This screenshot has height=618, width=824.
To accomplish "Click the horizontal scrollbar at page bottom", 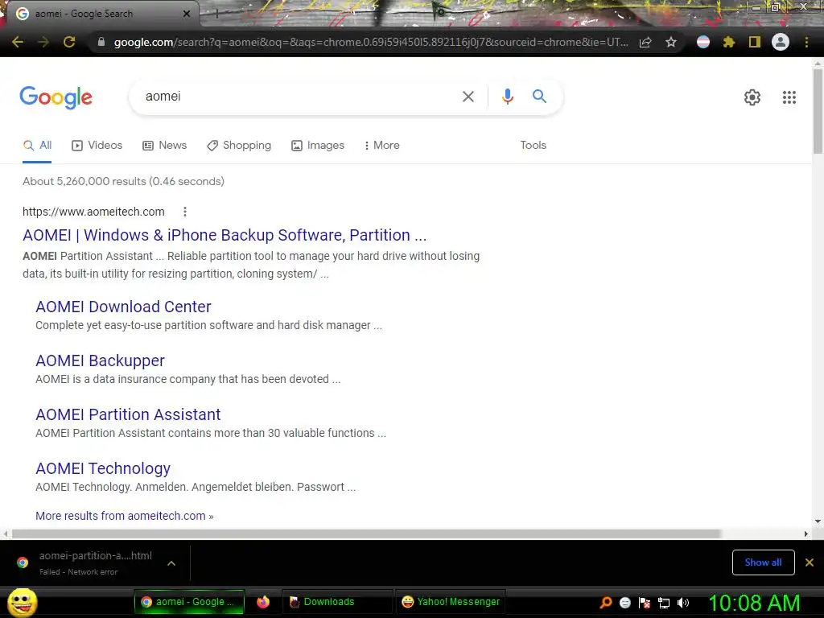I will pos(366,534).
